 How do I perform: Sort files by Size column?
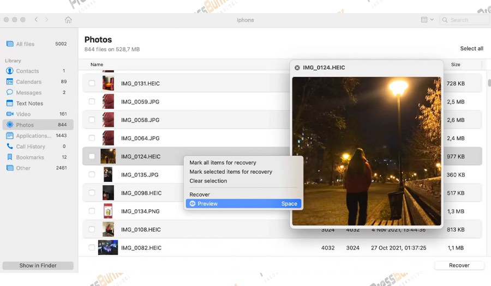456,65
